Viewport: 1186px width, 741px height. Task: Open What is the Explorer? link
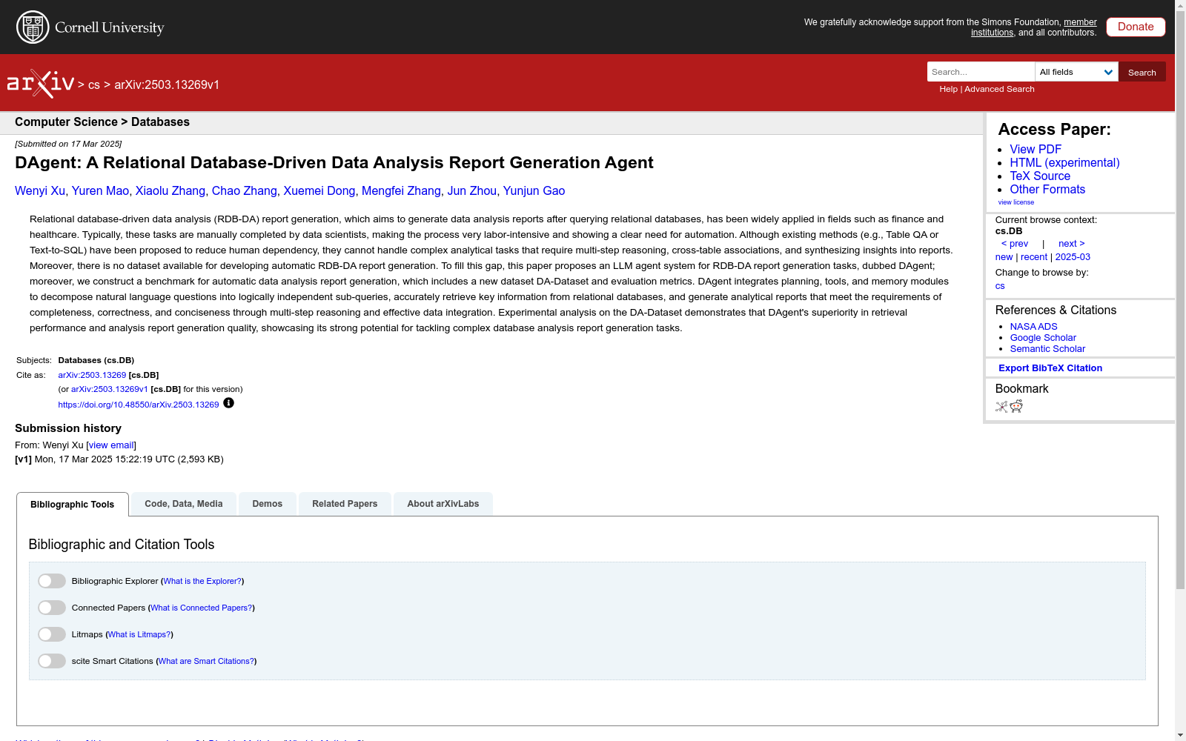coord(202,582)
